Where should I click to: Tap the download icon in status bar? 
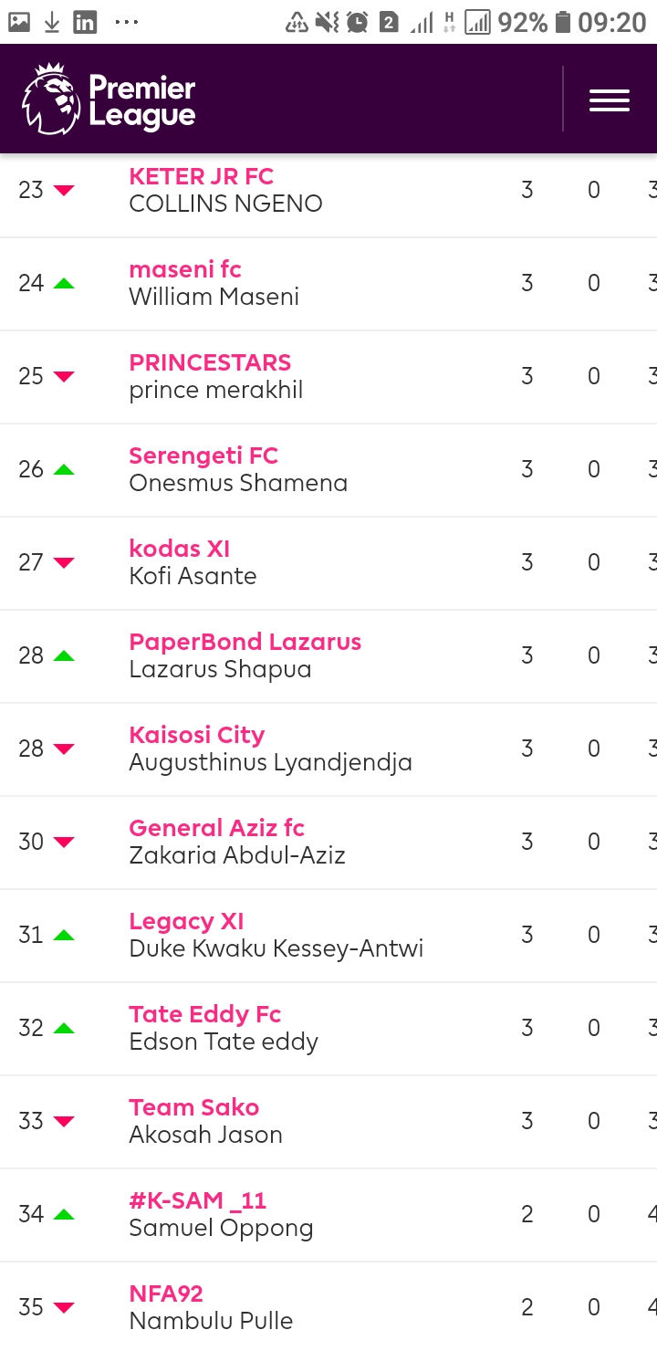[x=52, y=22]
